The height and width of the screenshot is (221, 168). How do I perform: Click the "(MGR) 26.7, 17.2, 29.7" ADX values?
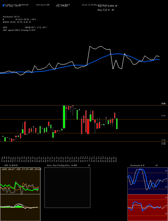pos(36,27)
